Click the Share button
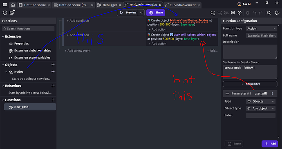282x149 pixels. (156, 13)
